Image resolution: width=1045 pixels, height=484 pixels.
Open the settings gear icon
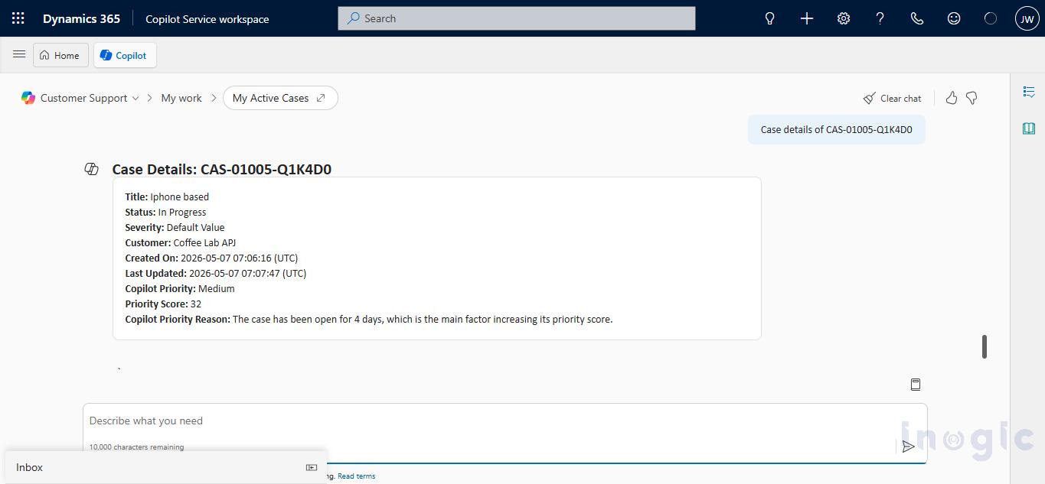(844, 18)
